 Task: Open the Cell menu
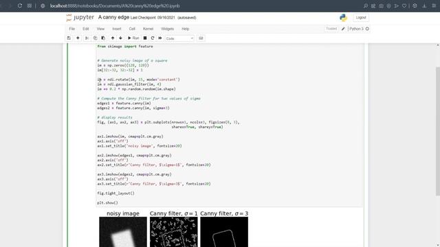(x=132, y=29)
